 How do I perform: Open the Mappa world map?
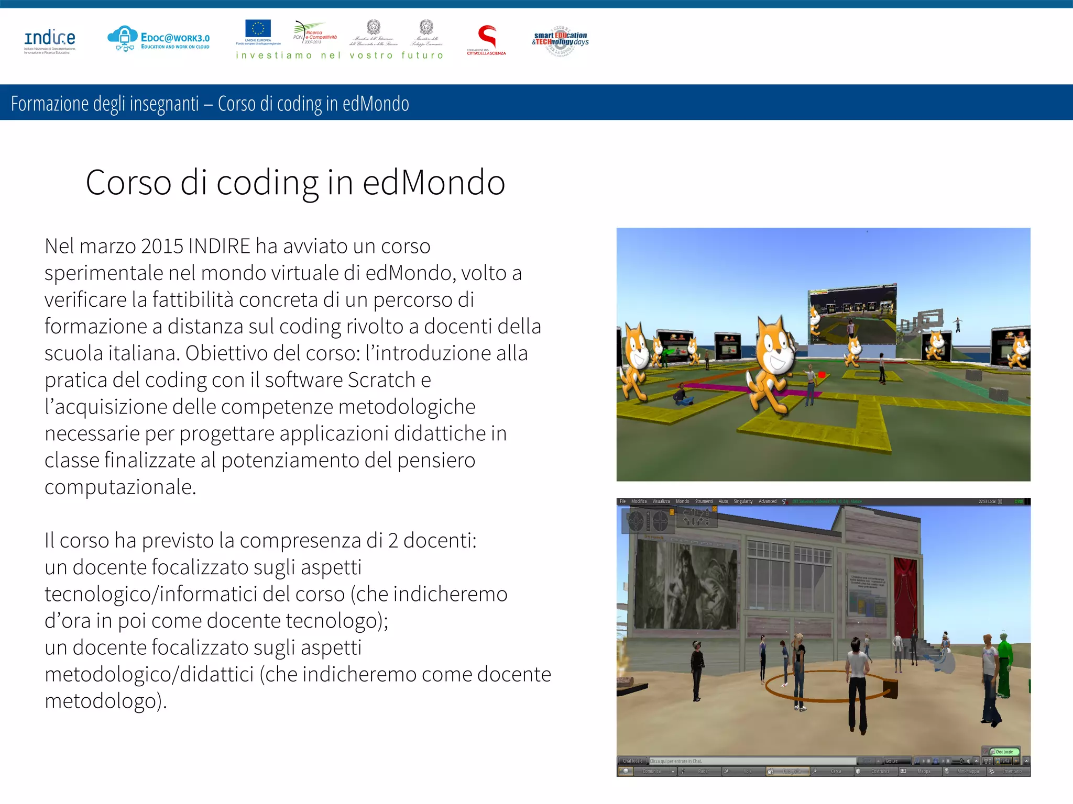[x=920, y=771]
